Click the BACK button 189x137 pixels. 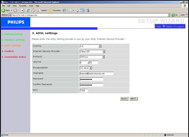(x=124, y=99)
